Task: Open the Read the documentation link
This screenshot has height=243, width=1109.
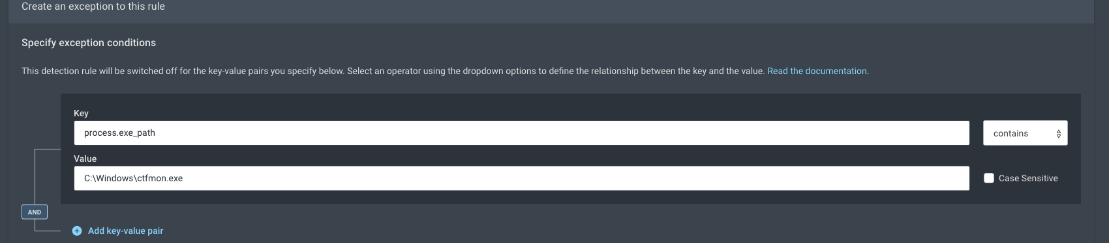Action: click(x=817, y=71)
